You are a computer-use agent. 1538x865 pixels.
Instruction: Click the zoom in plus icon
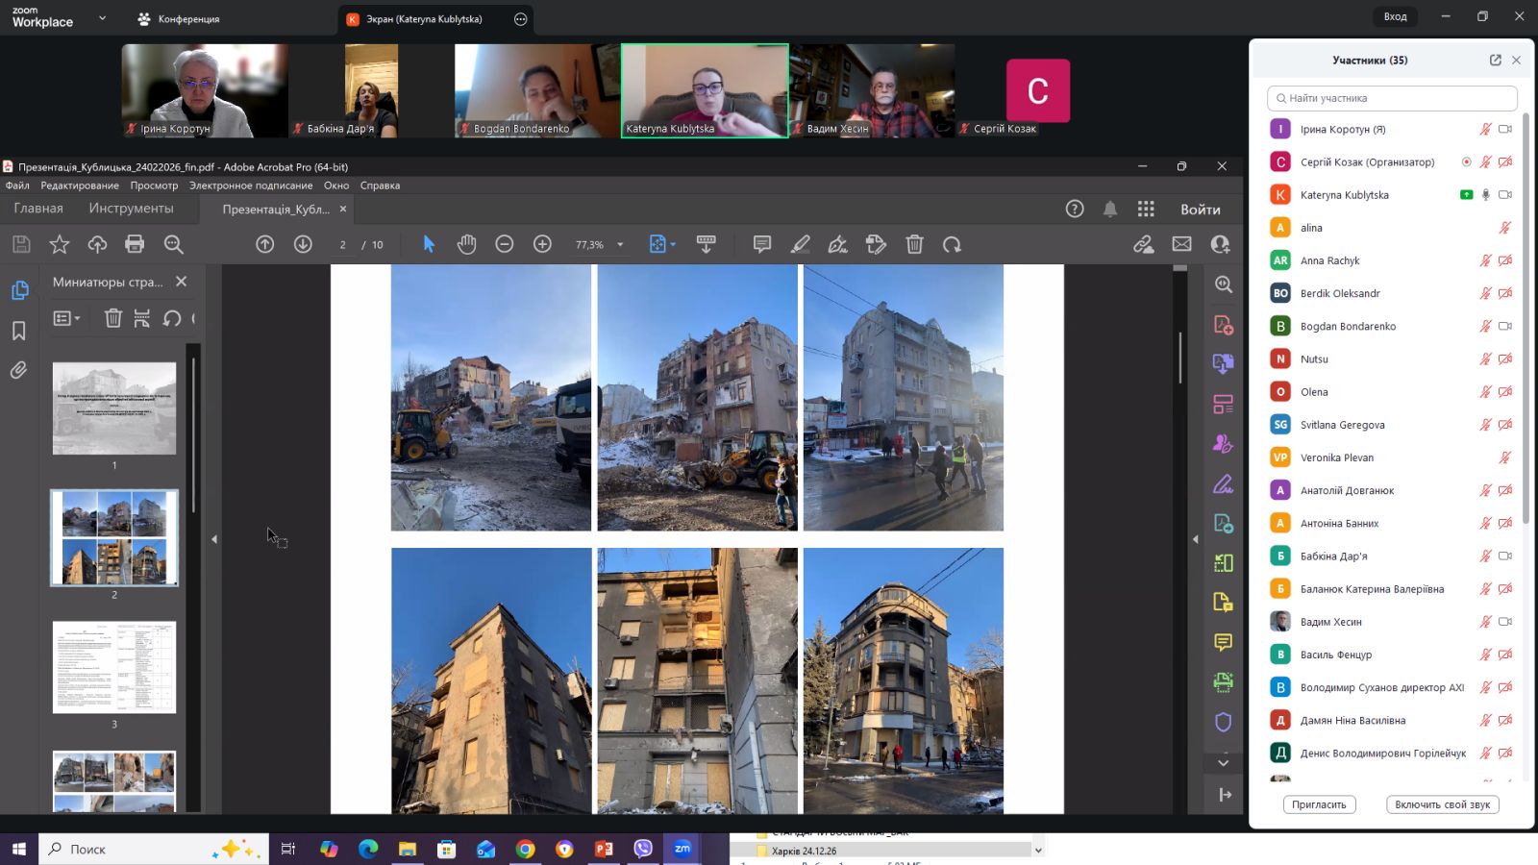(x=542, y=244)
